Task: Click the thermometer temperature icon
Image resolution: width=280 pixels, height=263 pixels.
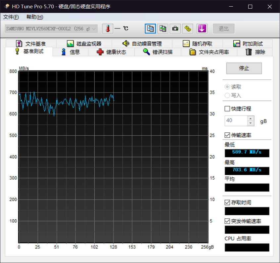Action: 108,28
